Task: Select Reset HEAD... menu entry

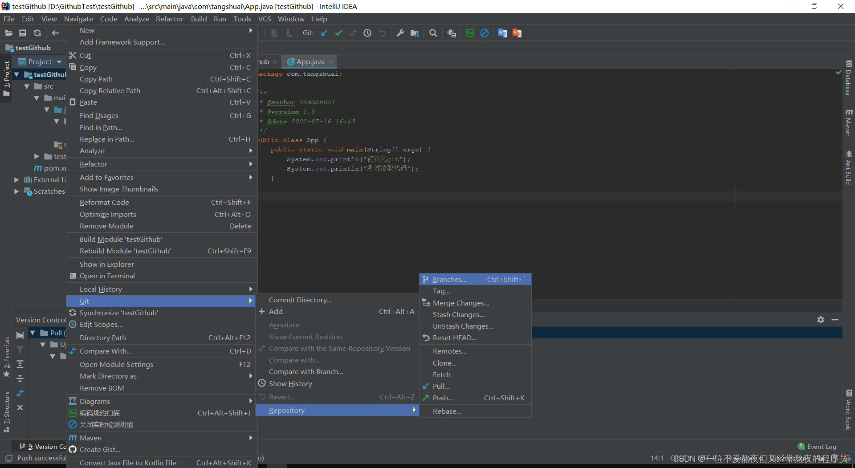Action: 475,338
